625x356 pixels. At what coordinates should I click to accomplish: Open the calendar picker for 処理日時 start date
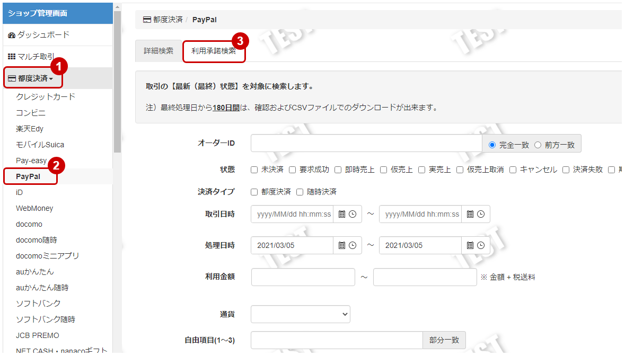click(x=342, y=245)
